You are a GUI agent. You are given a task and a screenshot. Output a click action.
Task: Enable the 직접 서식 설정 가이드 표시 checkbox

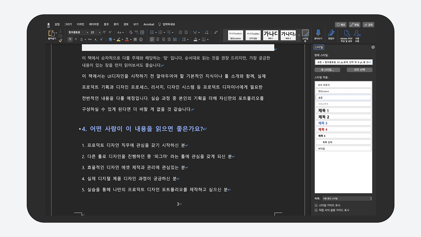(x=316, y=210)
